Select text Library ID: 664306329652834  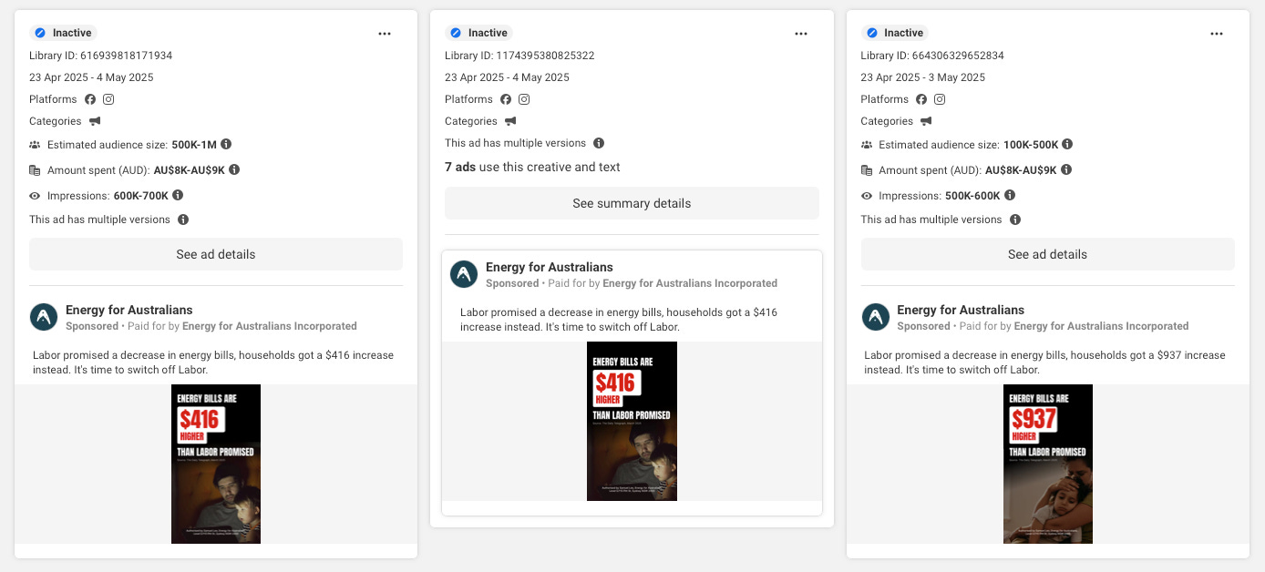(x=932, y=56)
